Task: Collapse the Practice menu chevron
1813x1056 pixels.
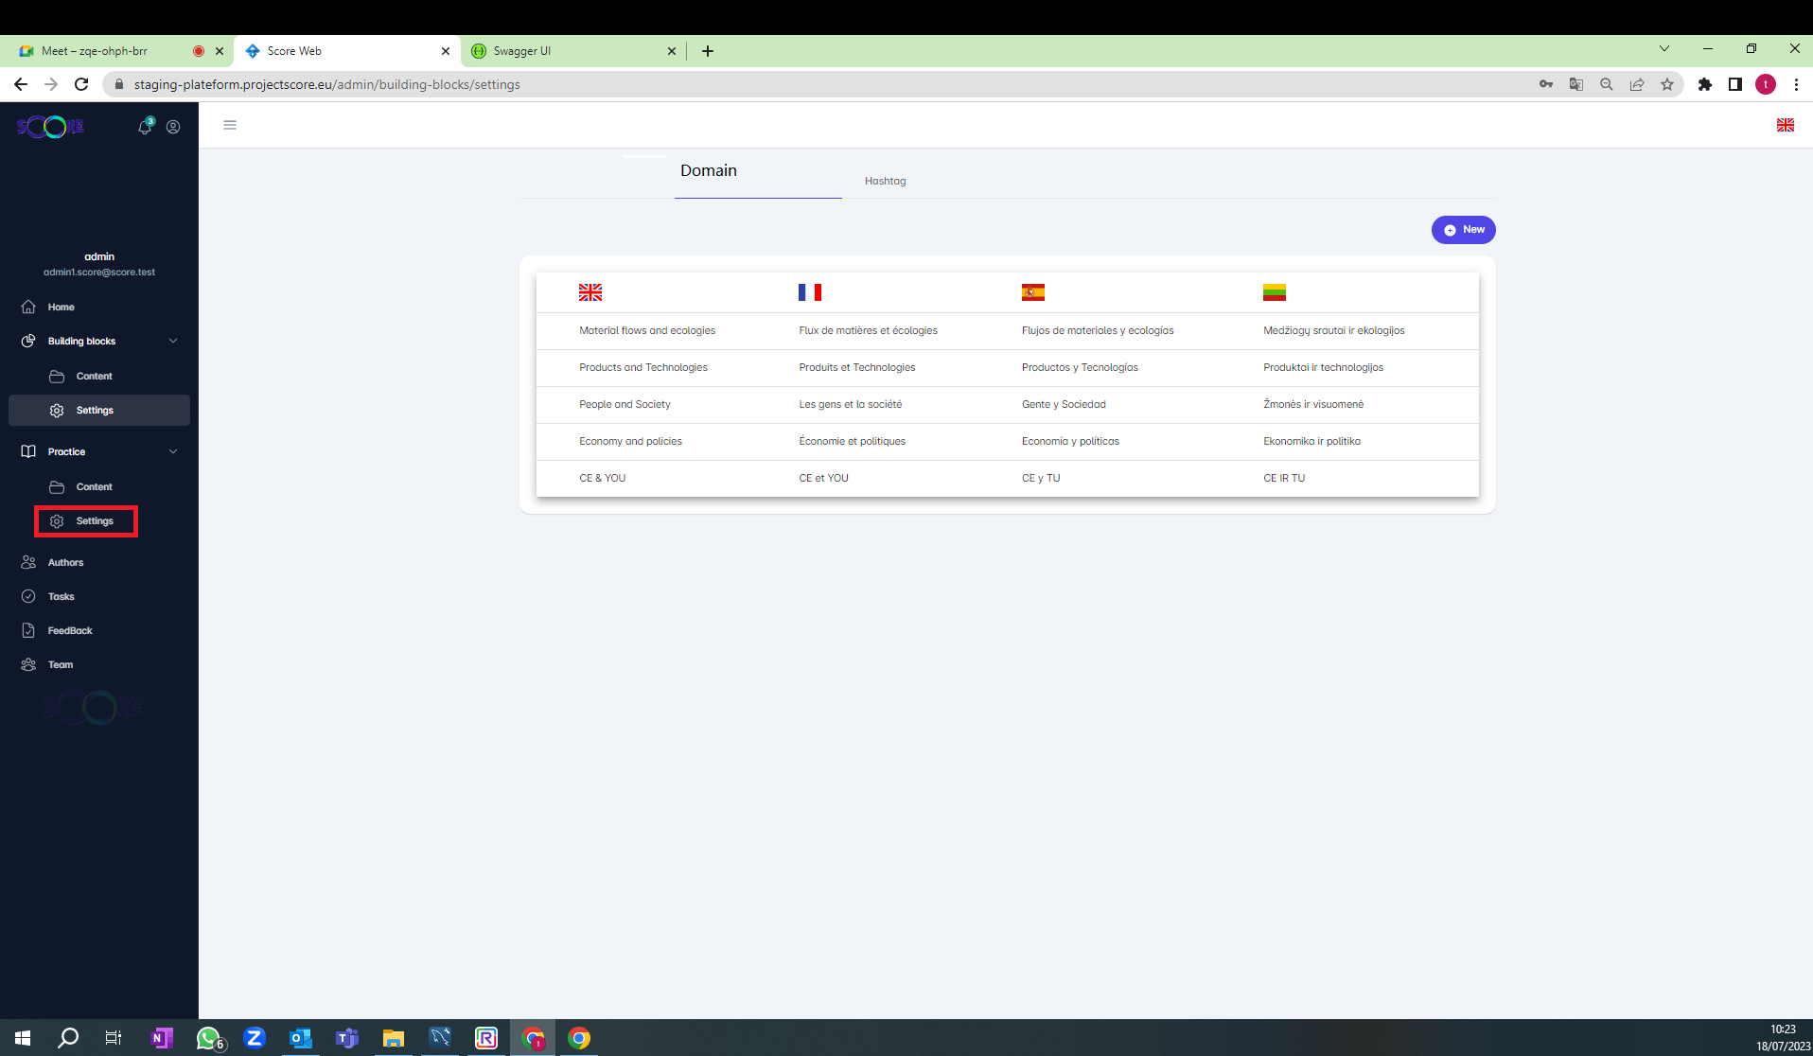Action: point(173,451)
